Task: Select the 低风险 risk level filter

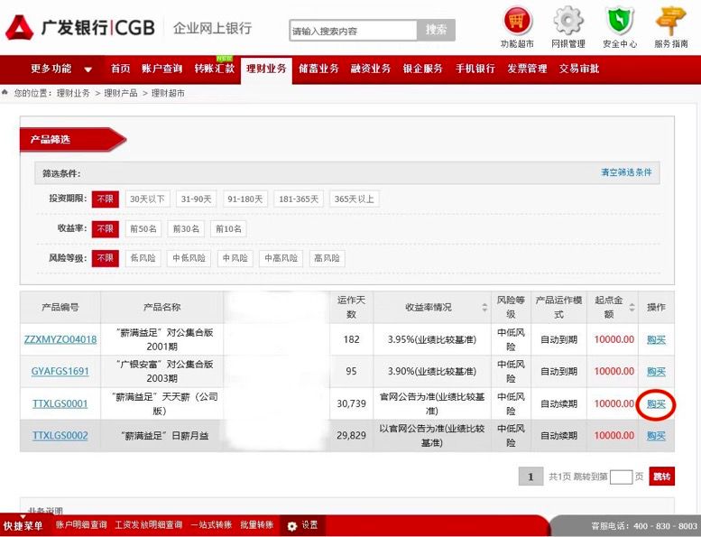Action: [x=143, y=258]
